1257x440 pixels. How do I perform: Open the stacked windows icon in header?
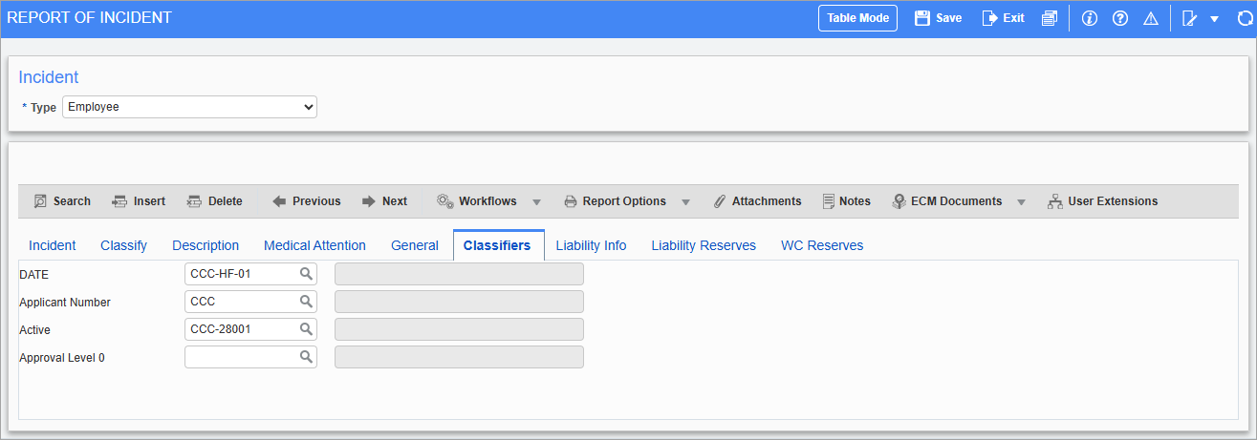point(1050,18)
